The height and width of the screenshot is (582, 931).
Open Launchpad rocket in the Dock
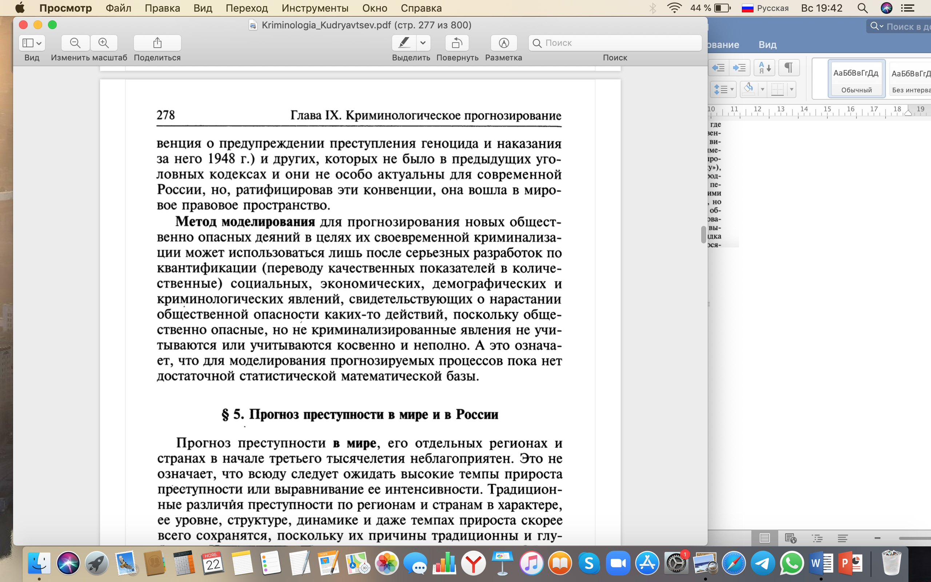point(96,563)
